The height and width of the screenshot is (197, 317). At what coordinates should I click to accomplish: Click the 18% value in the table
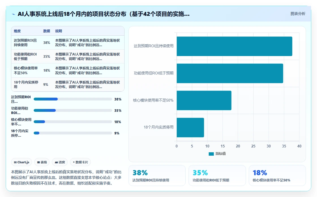click(46, 70)
